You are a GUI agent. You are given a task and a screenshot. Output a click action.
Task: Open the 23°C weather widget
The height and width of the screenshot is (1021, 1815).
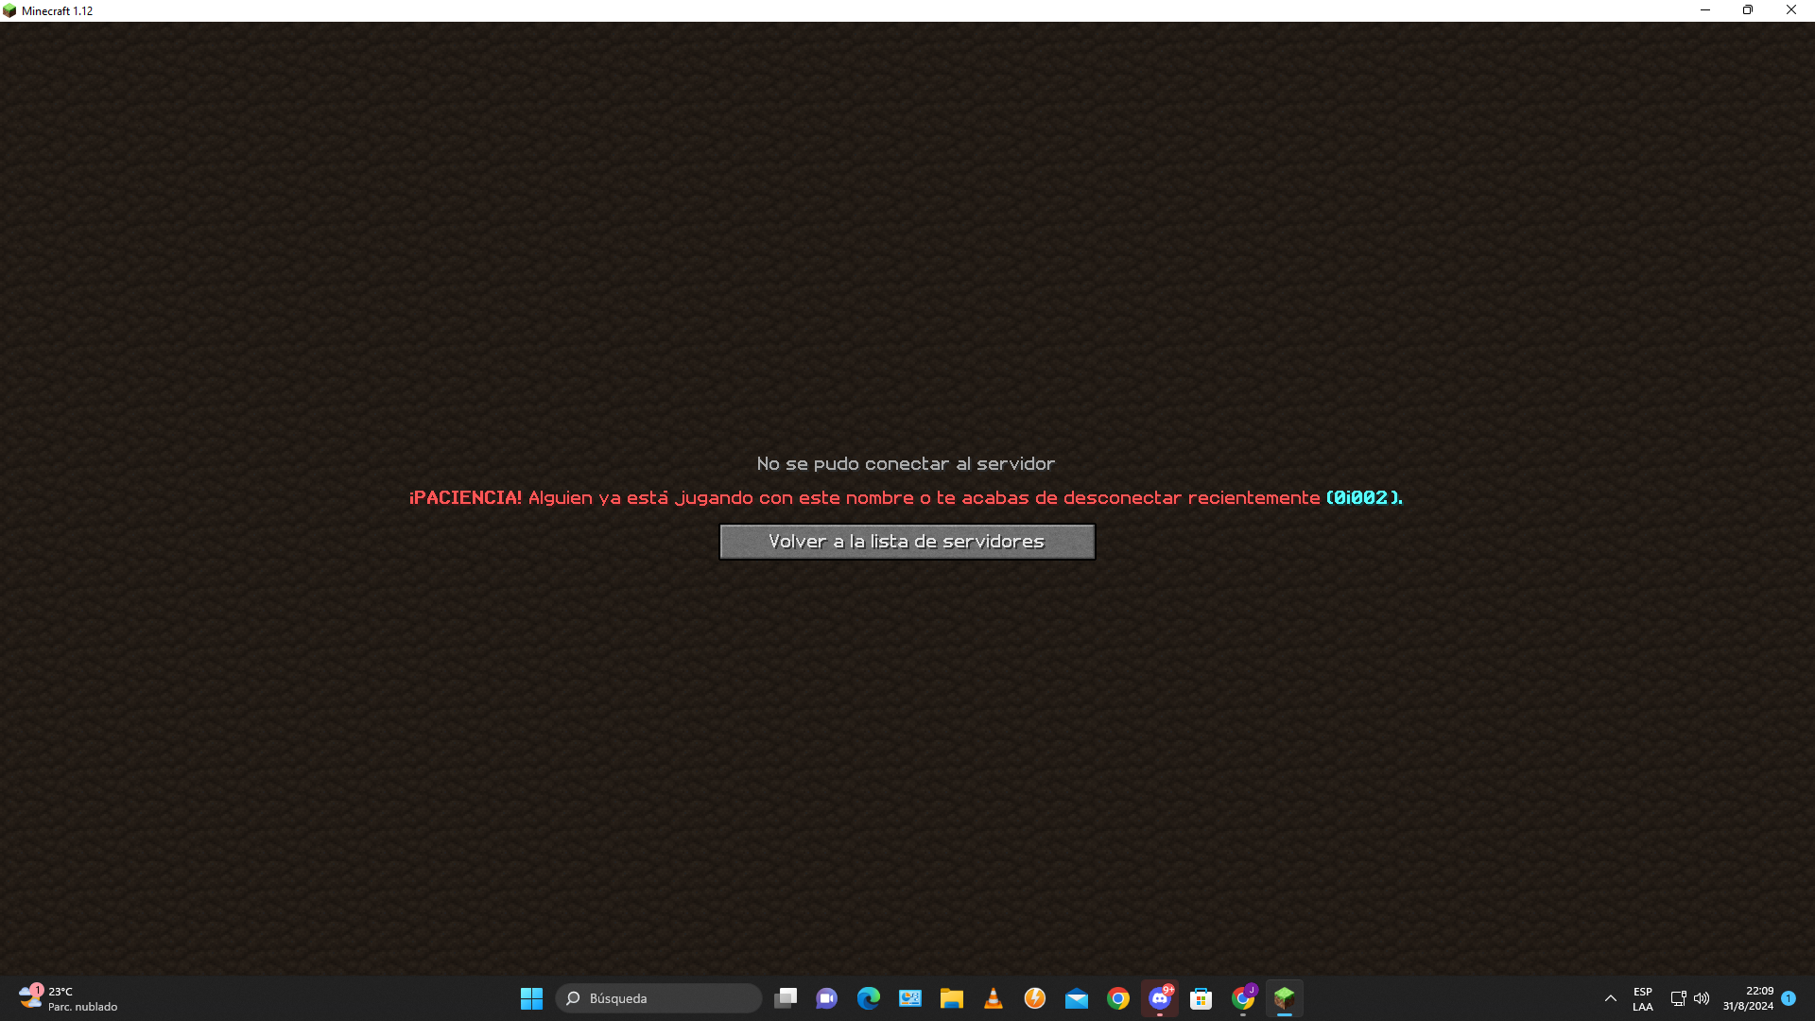coord(68,998)
